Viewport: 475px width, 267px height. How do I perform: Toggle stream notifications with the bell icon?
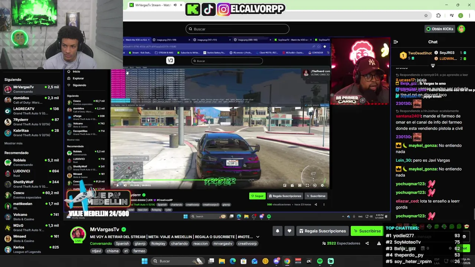pyautogui.click(x=277, y=231)
